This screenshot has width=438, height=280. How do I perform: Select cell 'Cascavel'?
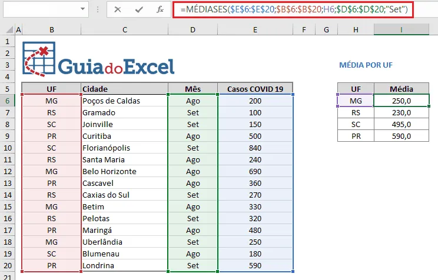(x=124, y=183)
